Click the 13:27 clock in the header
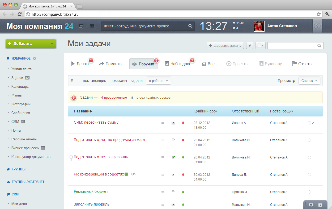The image size is (332, 209). (x=214, y=26)
